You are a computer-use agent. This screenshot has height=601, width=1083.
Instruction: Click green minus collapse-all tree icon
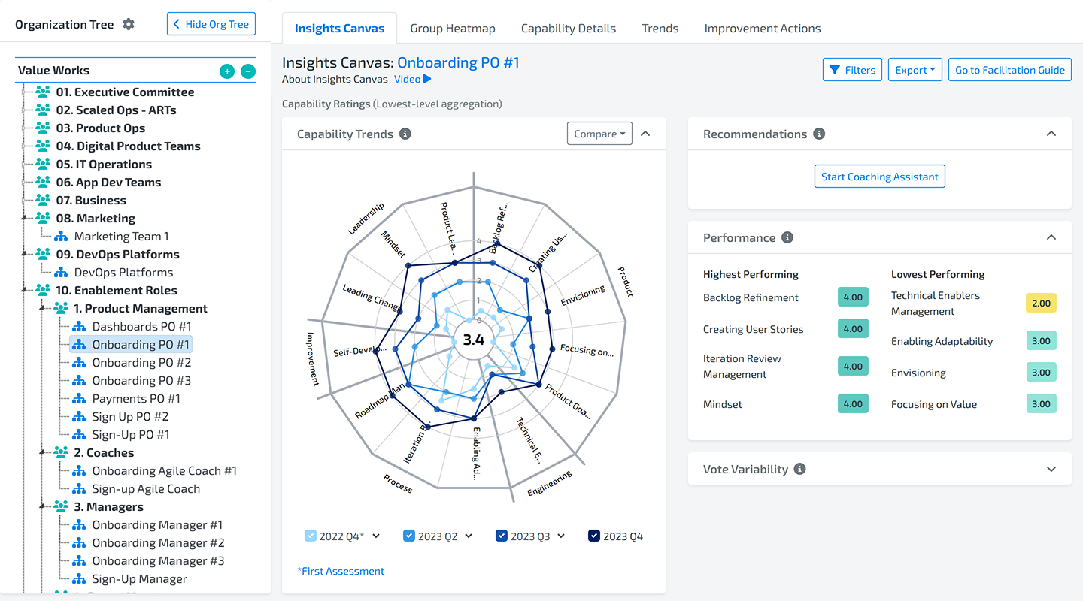(x=248, y=71)
